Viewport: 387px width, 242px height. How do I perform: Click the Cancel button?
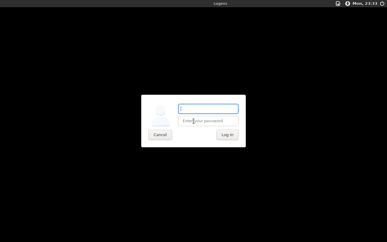pos(160,135)
